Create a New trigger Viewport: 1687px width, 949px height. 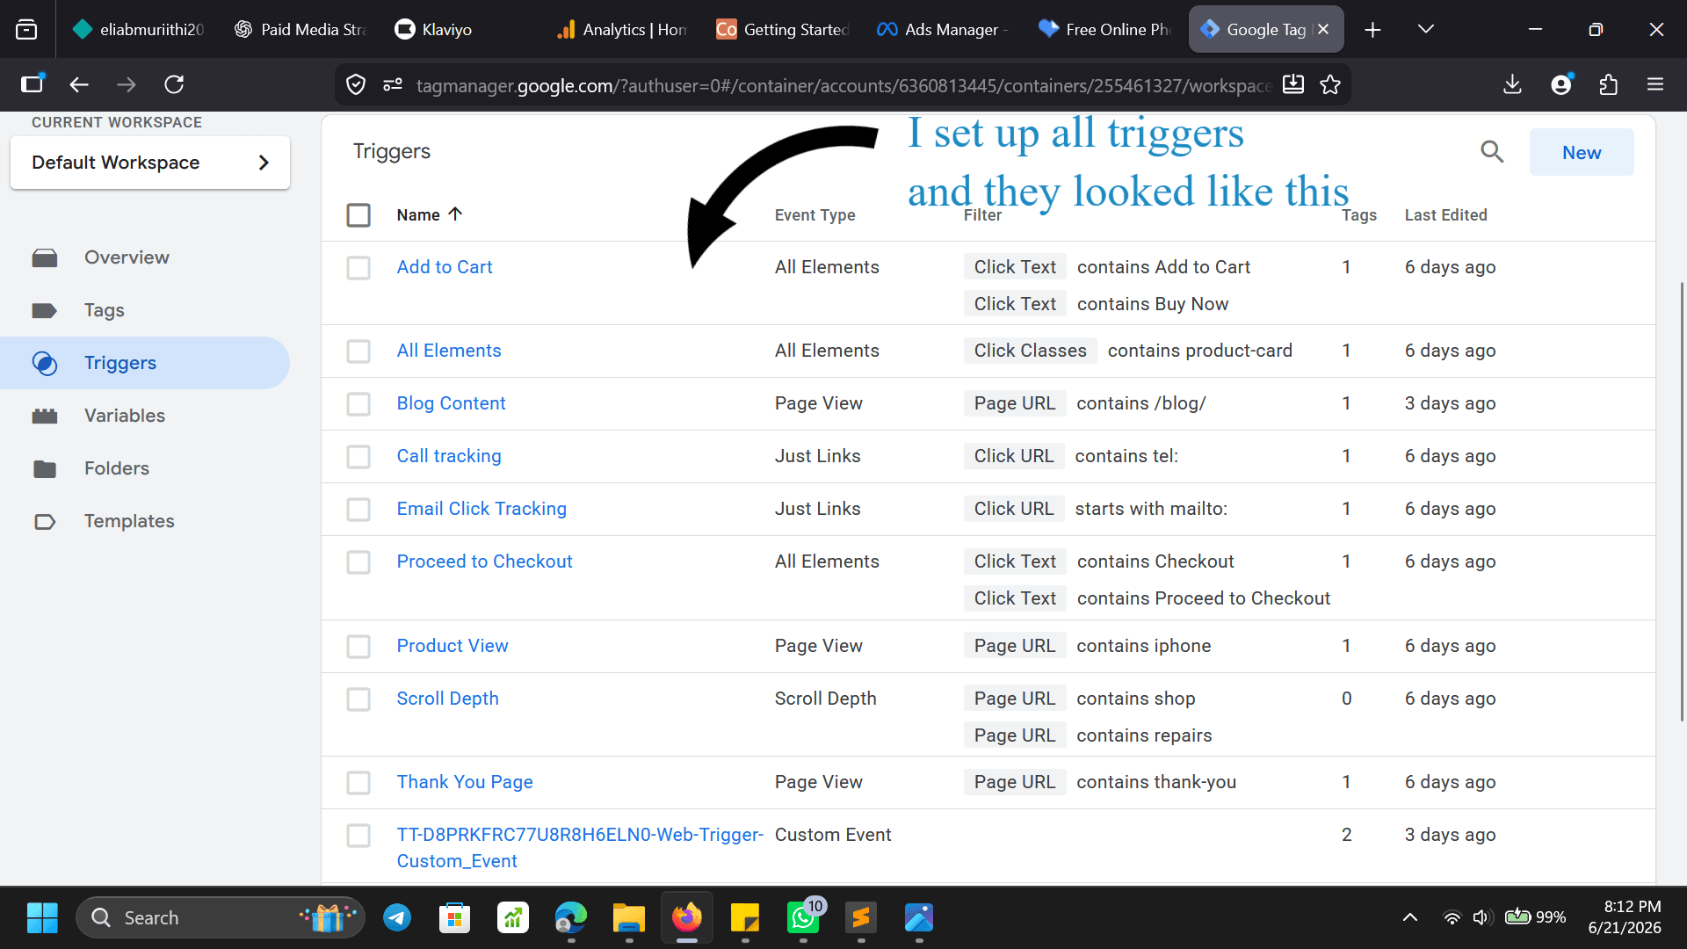1582,152
